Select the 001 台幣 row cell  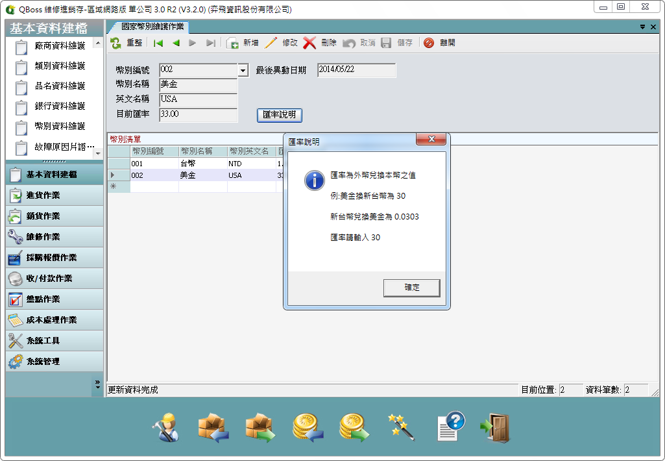[202, 164]
